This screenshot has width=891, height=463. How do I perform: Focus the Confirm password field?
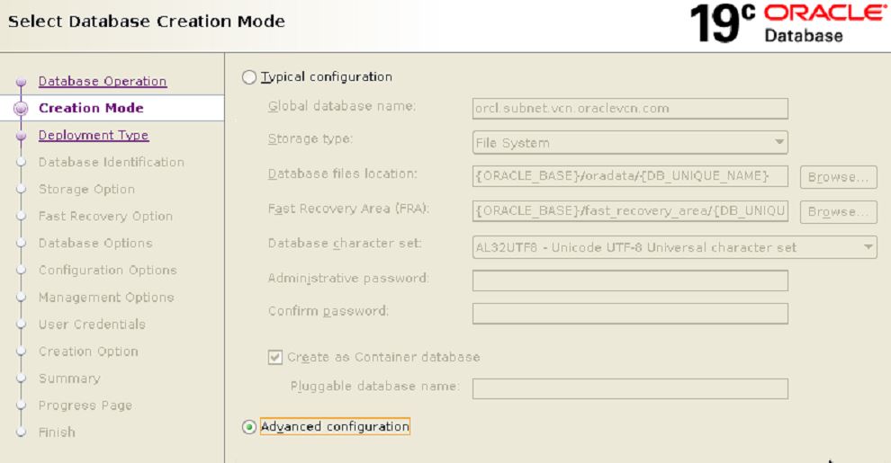click(630, 313)
